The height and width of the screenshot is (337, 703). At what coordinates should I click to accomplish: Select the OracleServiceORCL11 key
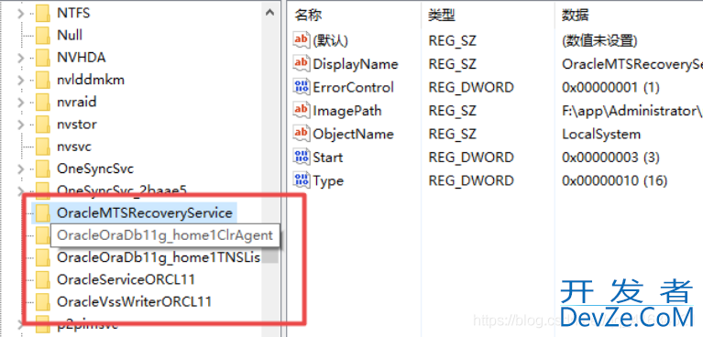(x=126, y=279)
